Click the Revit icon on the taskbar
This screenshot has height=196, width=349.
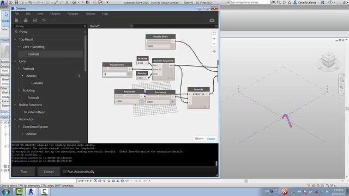point(31,191)
